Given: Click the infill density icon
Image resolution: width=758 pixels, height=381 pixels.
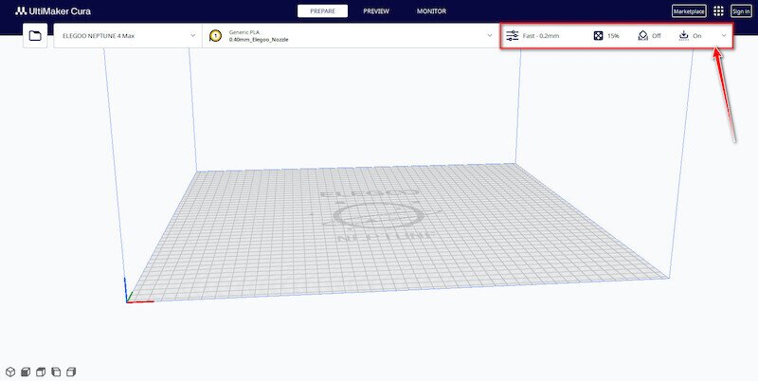Looking at the screenshot, I should pyautogui.click(x=598, y=36).
